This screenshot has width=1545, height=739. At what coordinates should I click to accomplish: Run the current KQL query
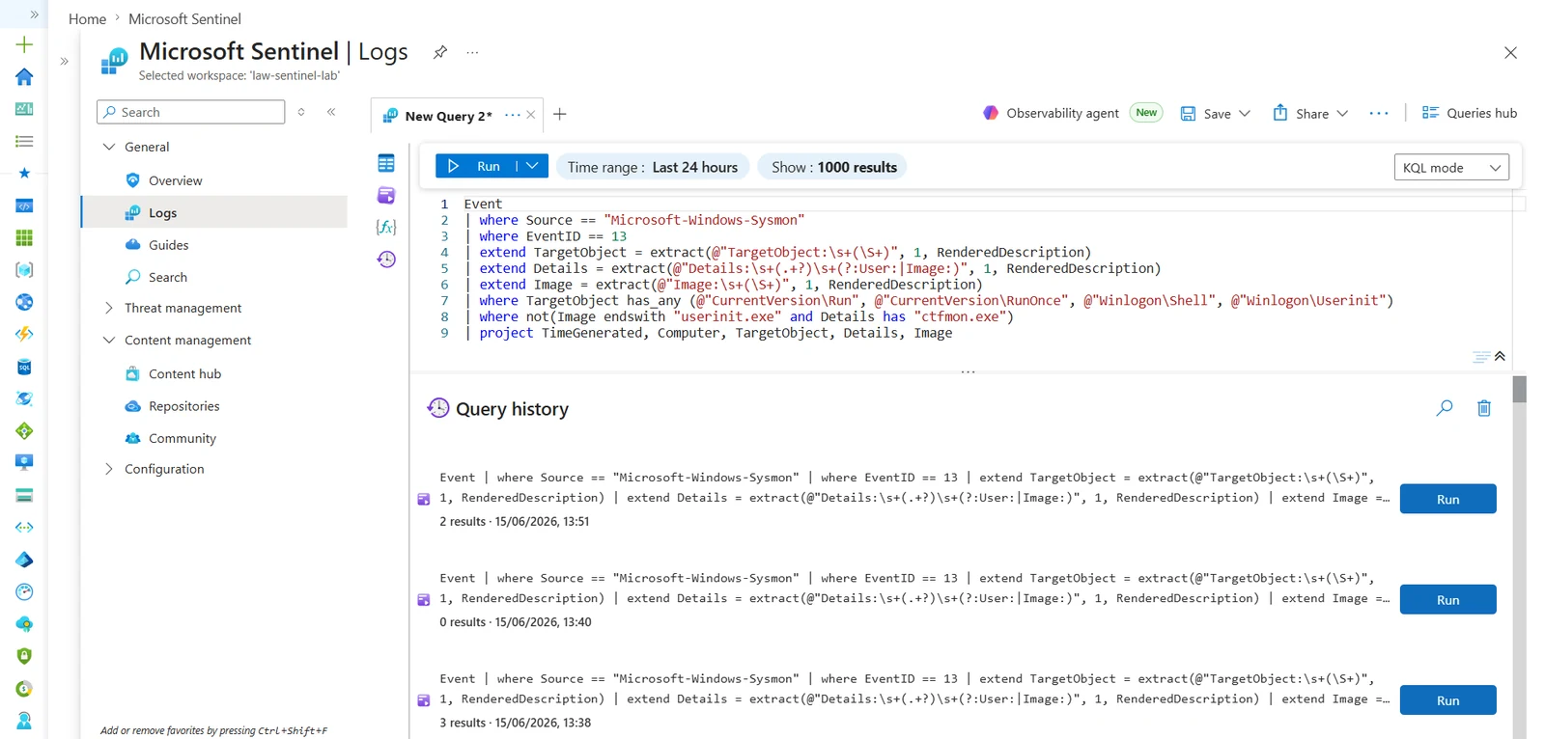point(476,166)
